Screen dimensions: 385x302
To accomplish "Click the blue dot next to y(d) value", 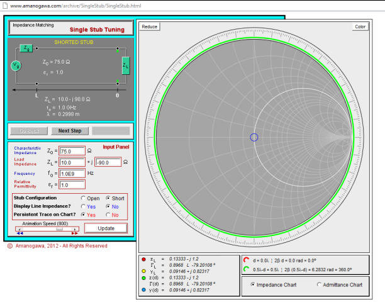I will (x=143, y=290).
